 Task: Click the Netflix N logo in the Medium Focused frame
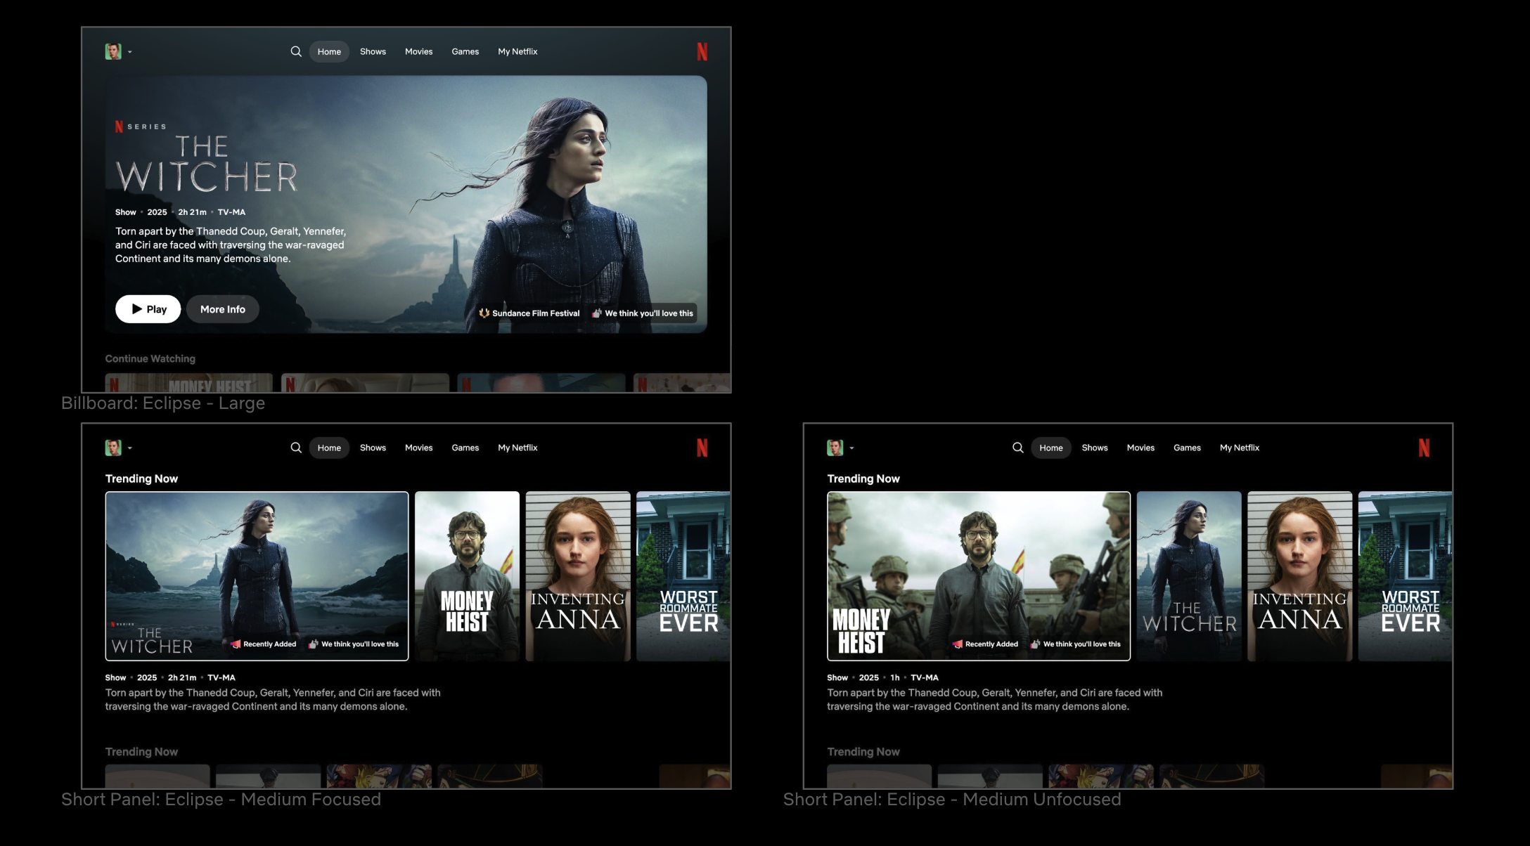pyautogui.click(x=702, y=448)
